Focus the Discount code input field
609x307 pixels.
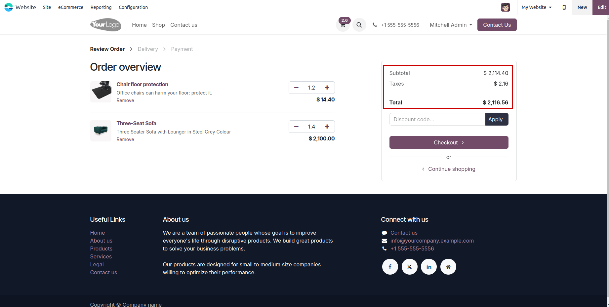[437, 119]
